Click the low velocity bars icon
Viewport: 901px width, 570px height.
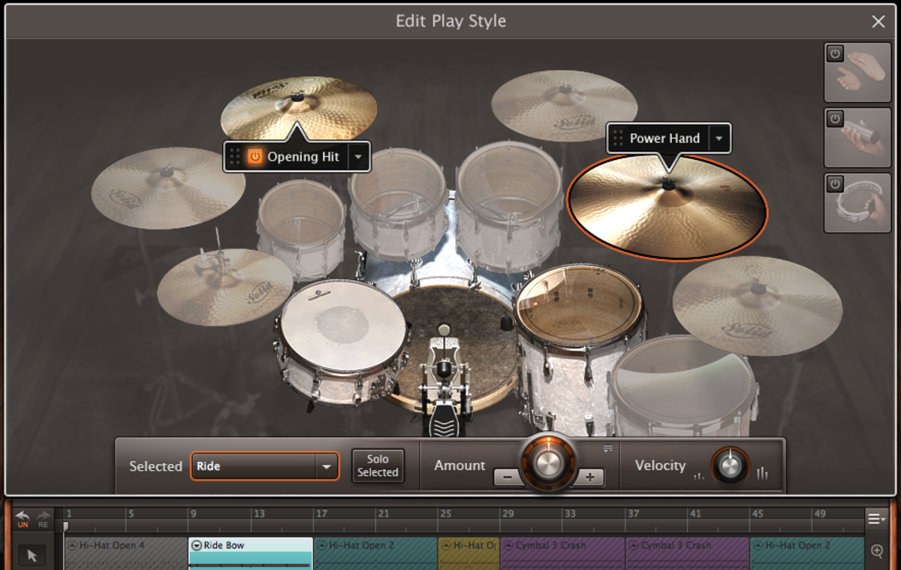(x=699, y=476)
